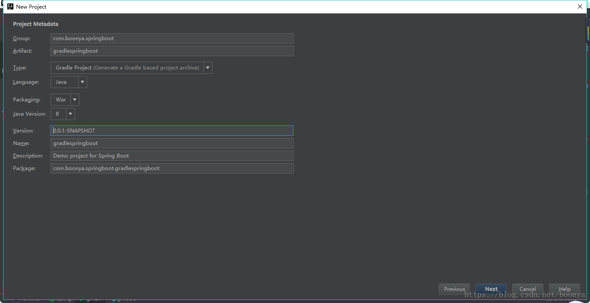Focus the Version field 0.0.1-SNAPSHOT
Image resolution: width=590 pixels, height=303 pixels.
(172, 130)
